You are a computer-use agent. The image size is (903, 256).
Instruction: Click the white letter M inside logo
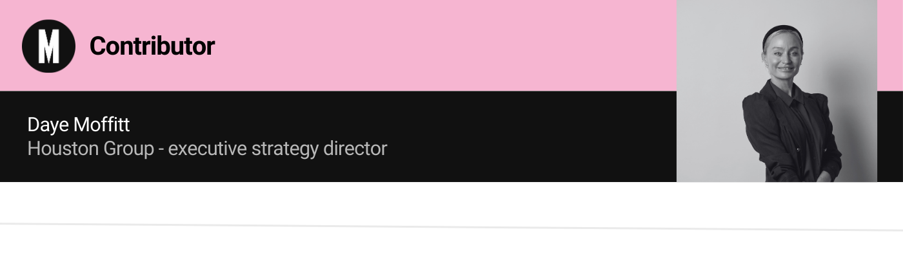point(48,46)
